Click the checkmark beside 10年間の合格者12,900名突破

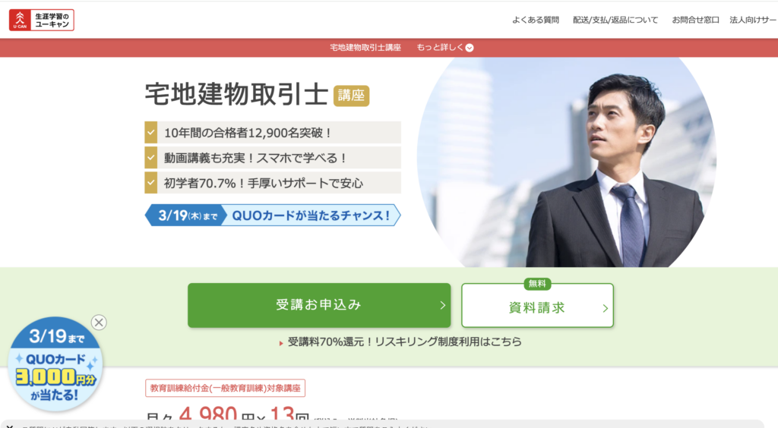[x=151, y=133]
